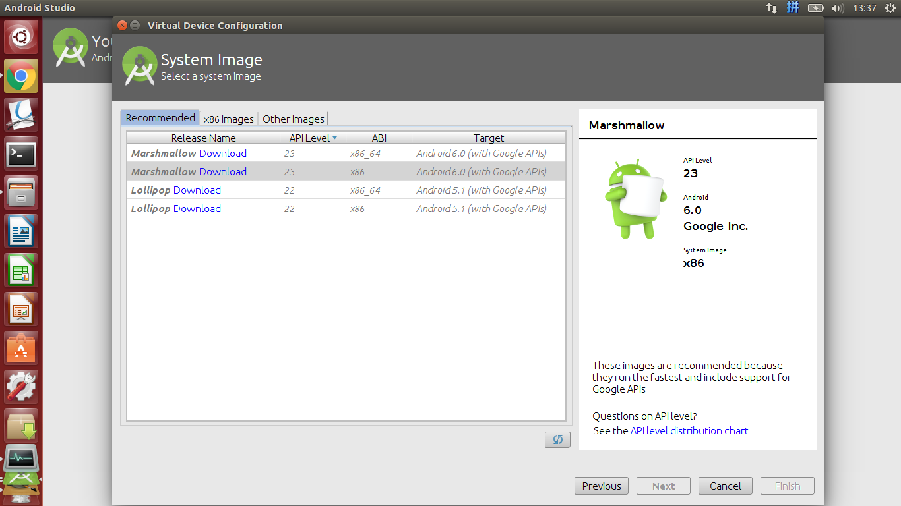Image resolution: width=901 pixels, height=506 pixels.
Task: Open System Settings wrench icon
Action: [x=21, y=387]
